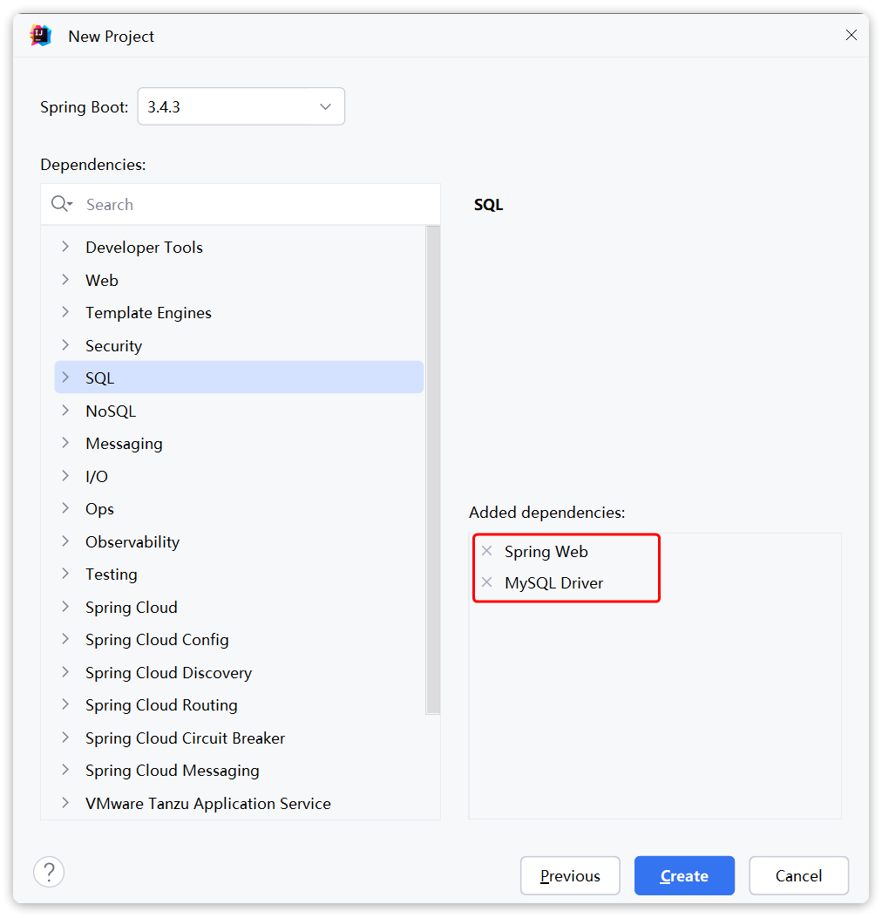Expand the Spring Cloud Routing chevron

(65, 705)
